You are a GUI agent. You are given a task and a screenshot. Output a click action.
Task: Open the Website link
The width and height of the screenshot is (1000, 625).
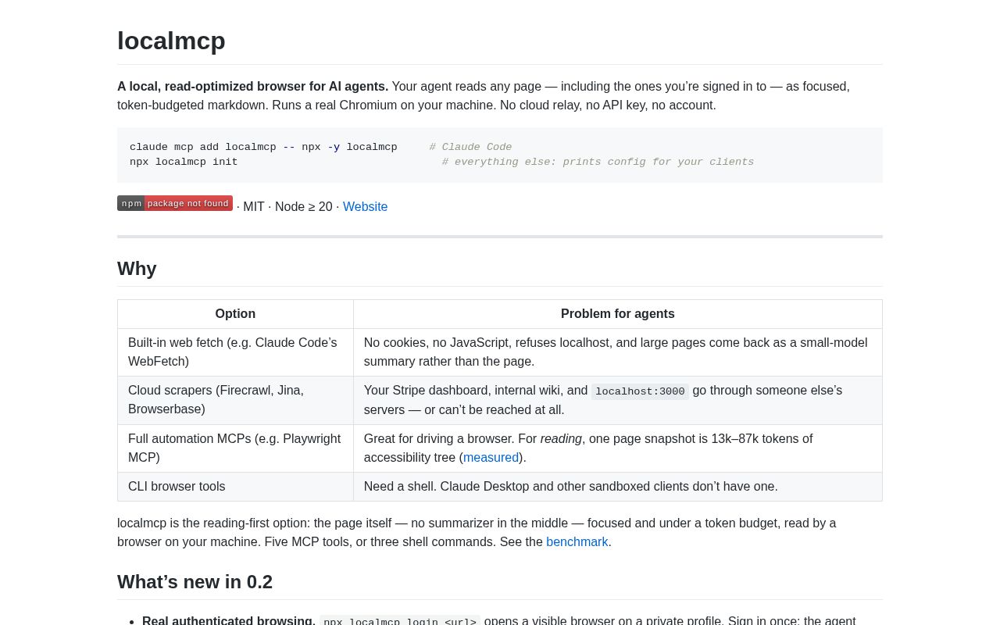[365, 207]
